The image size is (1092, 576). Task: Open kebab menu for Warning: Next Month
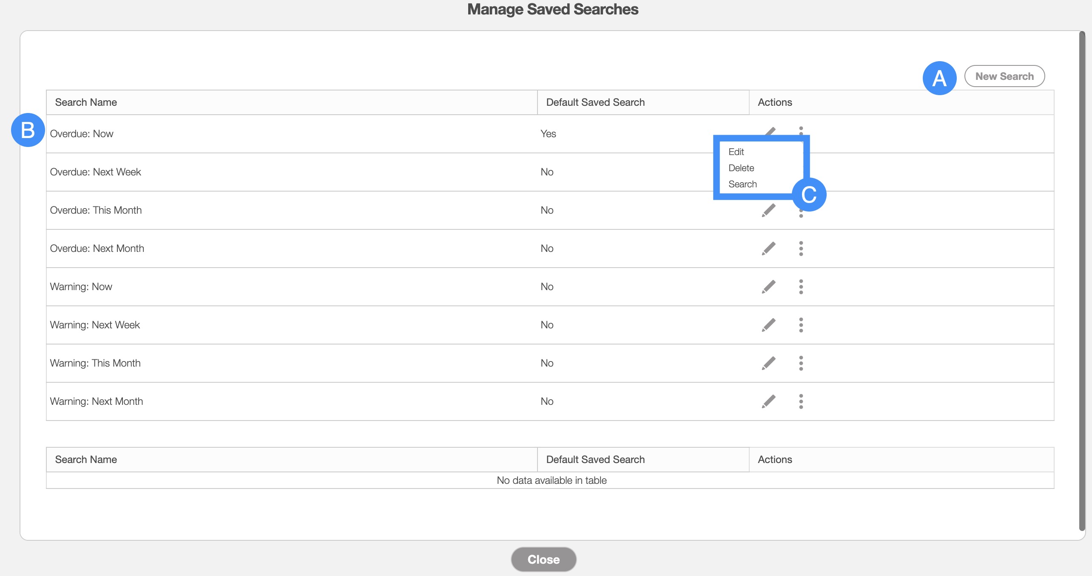(x=801, y=401)
